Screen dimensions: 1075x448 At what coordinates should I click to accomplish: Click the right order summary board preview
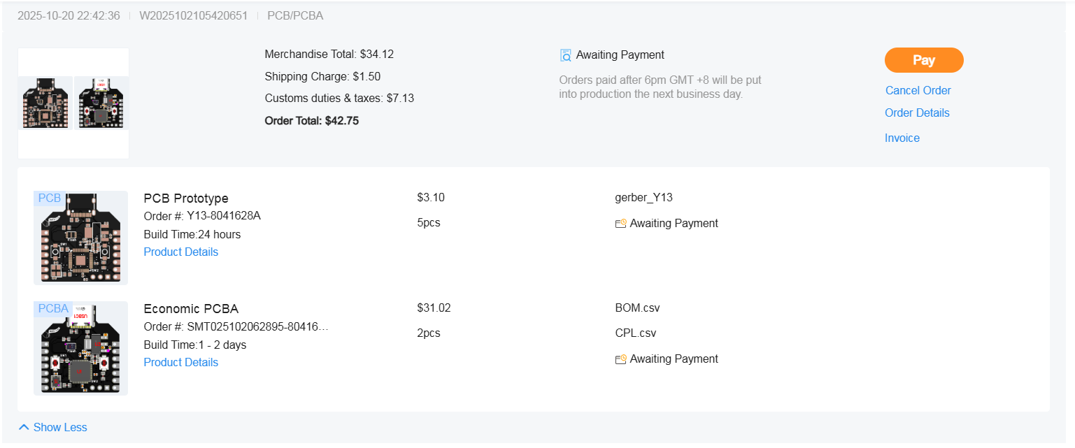101,103
